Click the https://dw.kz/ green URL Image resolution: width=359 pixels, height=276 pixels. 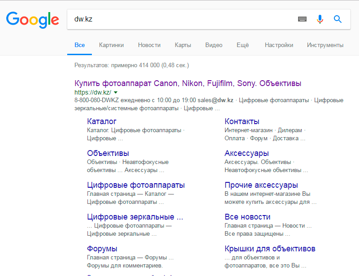[x=93, y=92]
